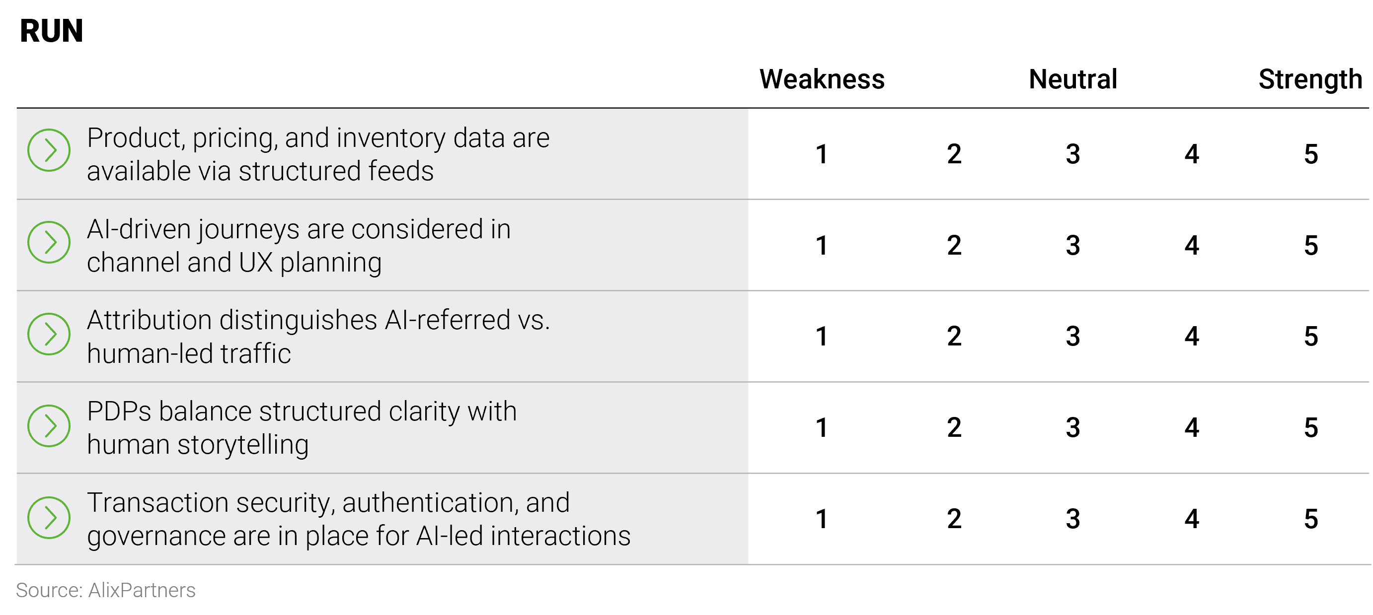
Task: Choose rating 2 for AI-driven journeys row
Action: pyautogui.click(x=954, y=246)
